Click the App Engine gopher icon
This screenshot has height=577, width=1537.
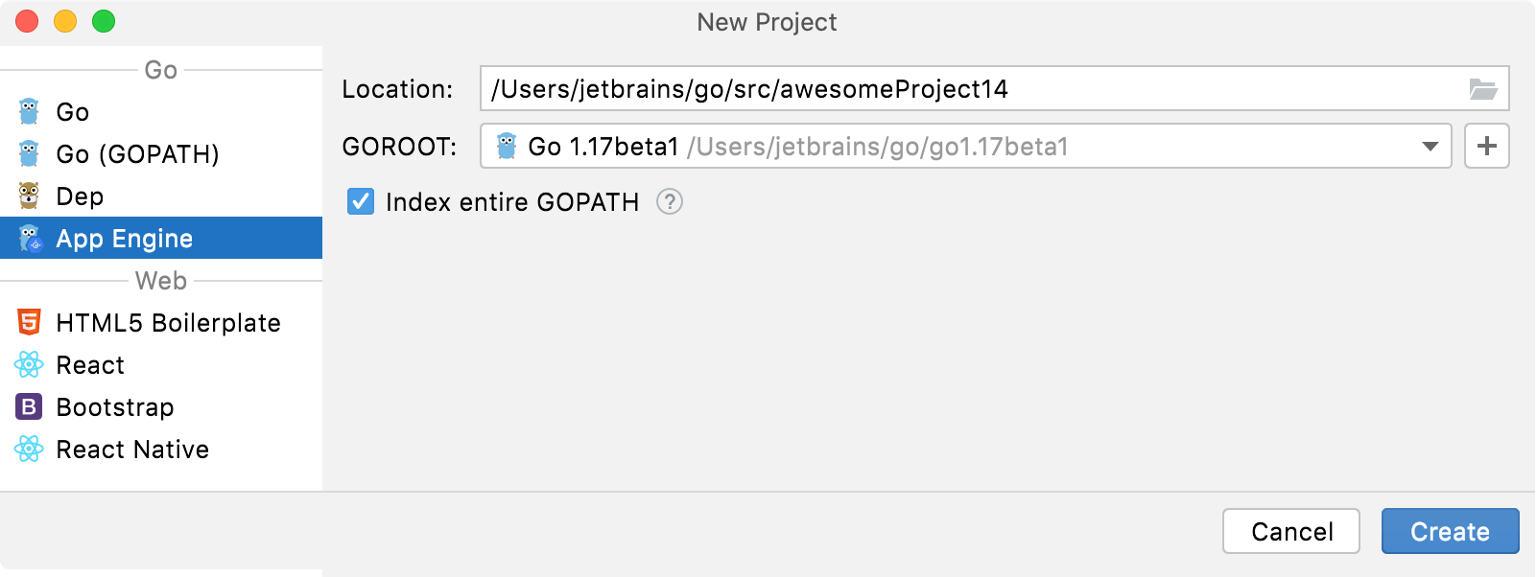pyautogui.click(x=28, y=238)
